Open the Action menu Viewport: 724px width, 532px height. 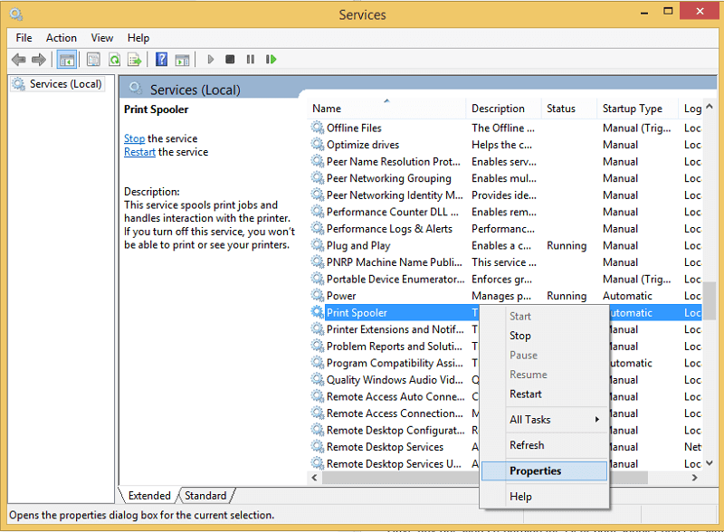click(62, 38)
